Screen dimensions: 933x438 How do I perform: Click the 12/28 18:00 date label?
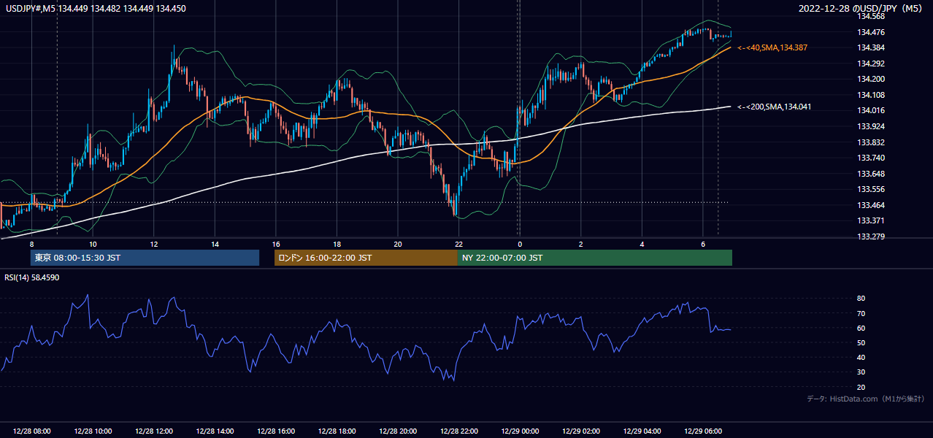pos(337,431)
